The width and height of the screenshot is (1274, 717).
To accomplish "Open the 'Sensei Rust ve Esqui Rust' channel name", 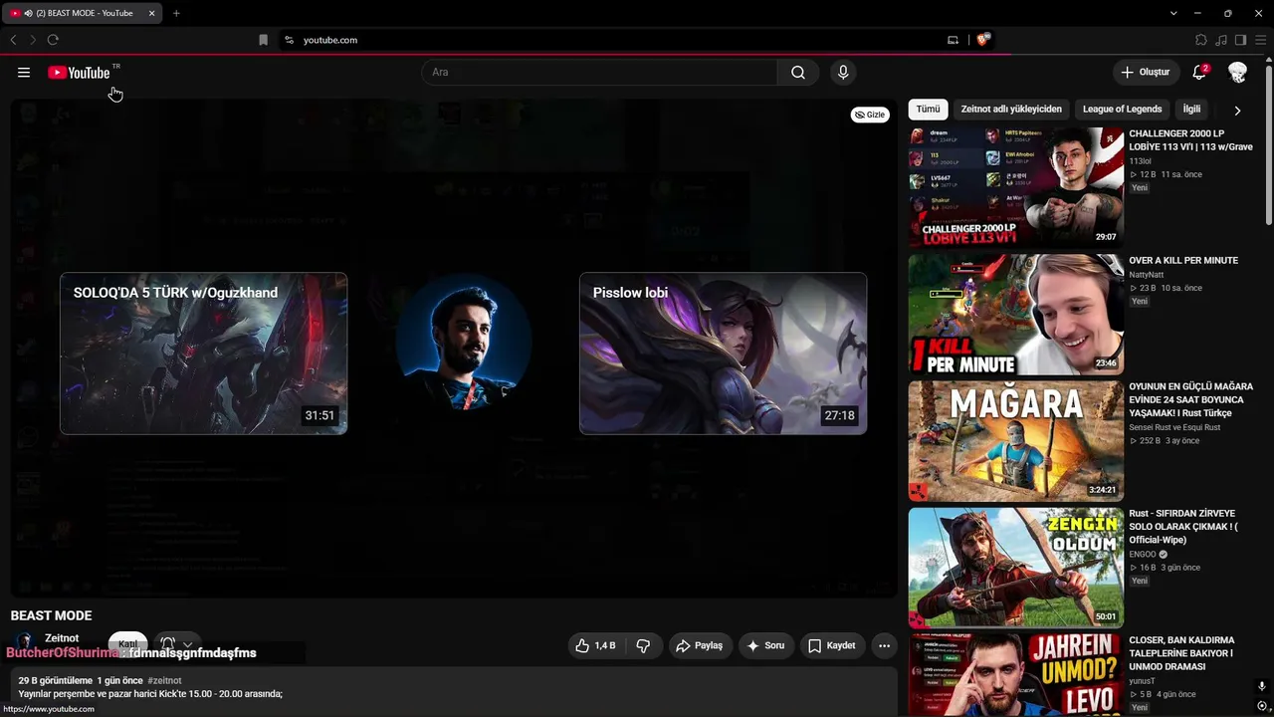I will (1174, 427).
